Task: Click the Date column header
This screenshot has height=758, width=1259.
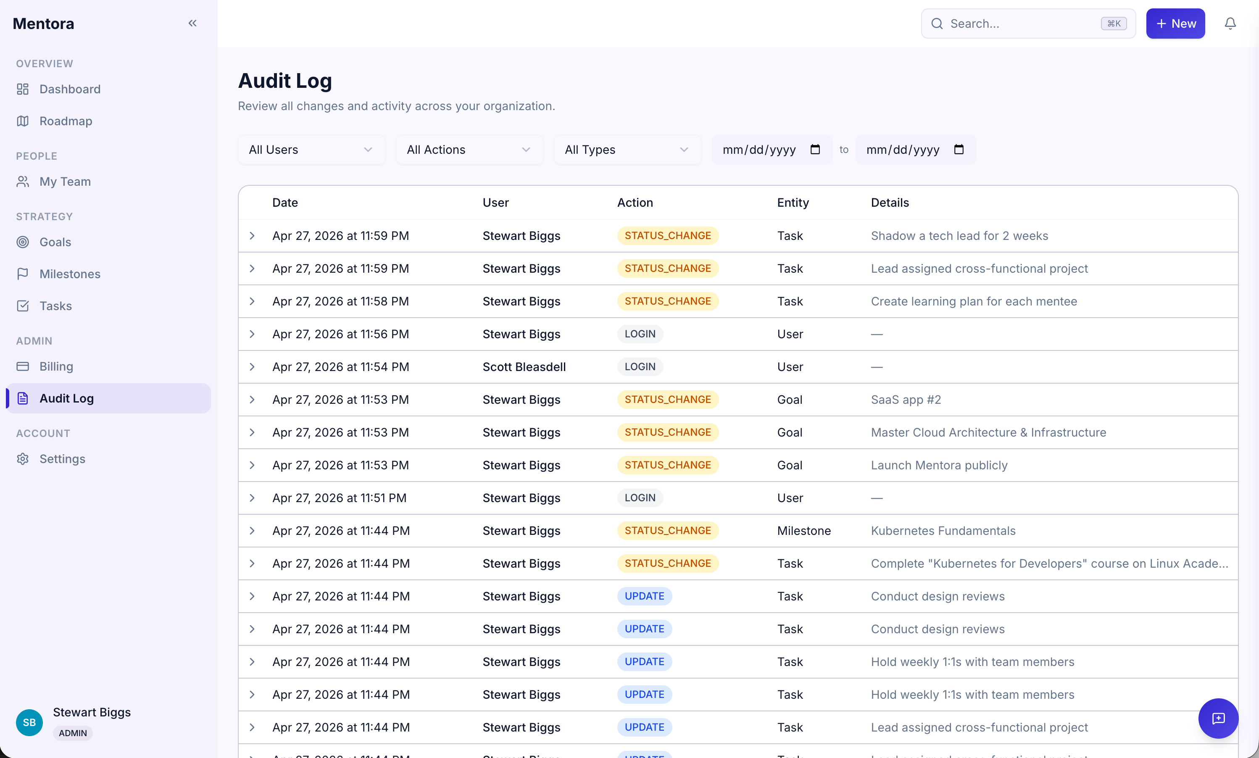Action: [285, 203]
